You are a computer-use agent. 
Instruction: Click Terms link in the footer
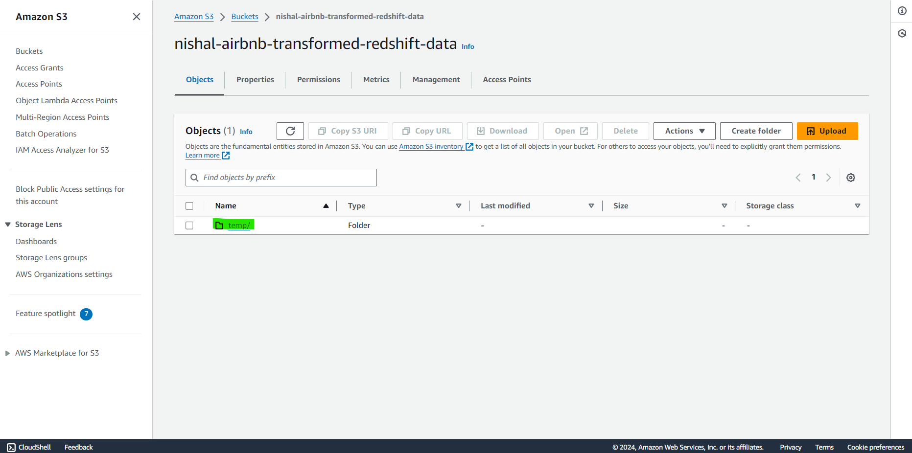824,447
